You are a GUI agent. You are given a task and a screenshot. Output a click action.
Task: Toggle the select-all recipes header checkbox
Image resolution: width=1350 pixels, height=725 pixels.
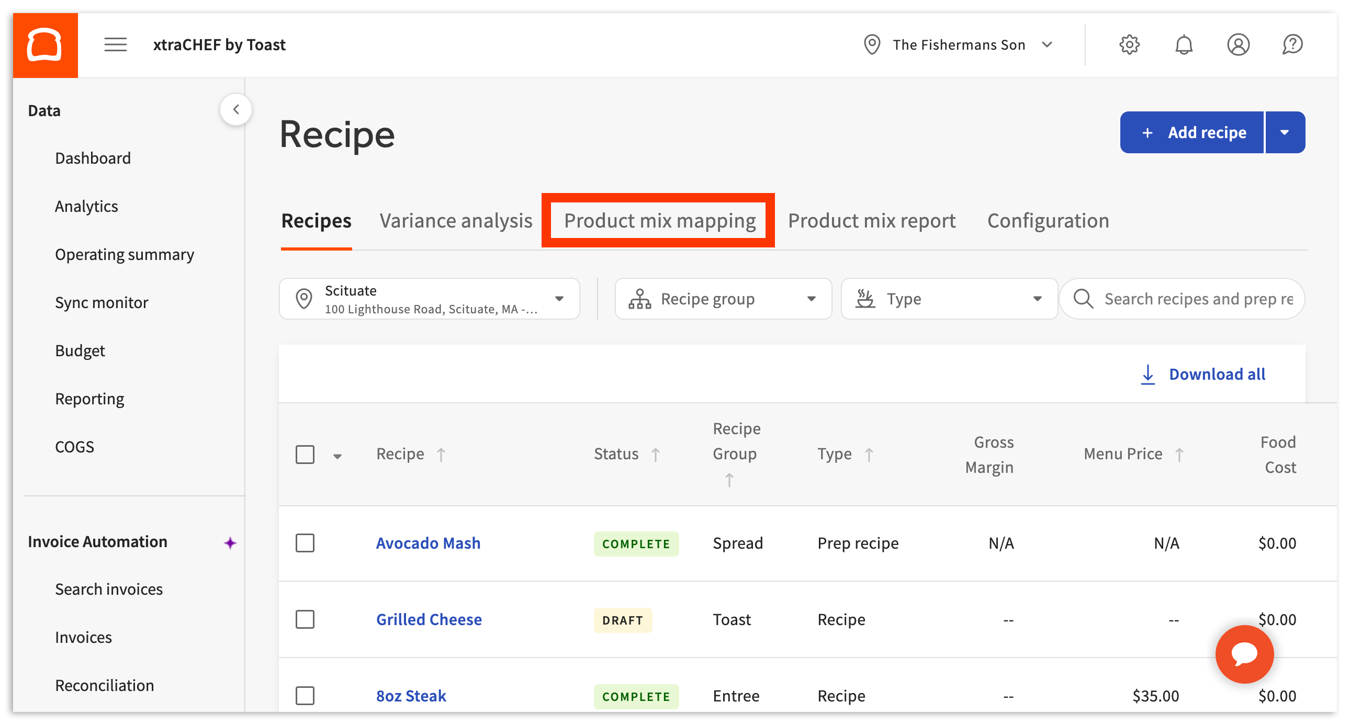click(305, 455)
